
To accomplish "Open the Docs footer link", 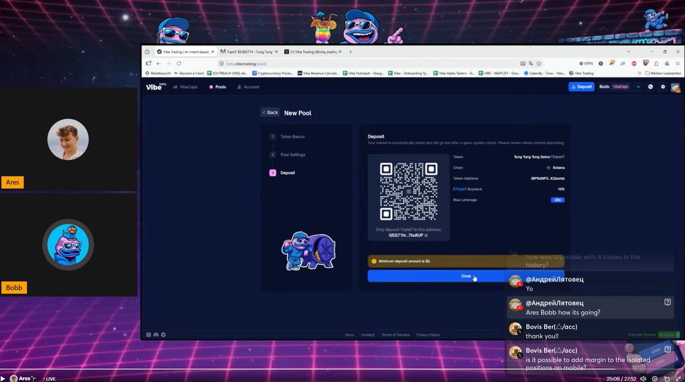I will coord(349,335).
